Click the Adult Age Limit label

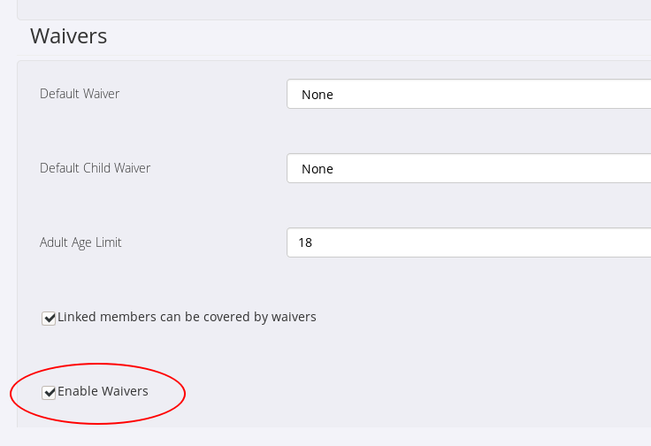tap(80, 242)
